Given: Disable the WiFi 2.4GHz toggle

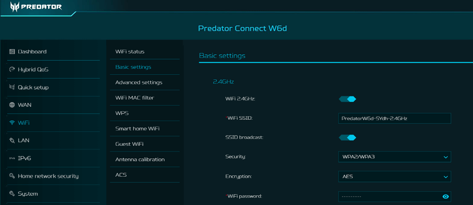Looking at the screenshot, I should (x=347, y=99).
